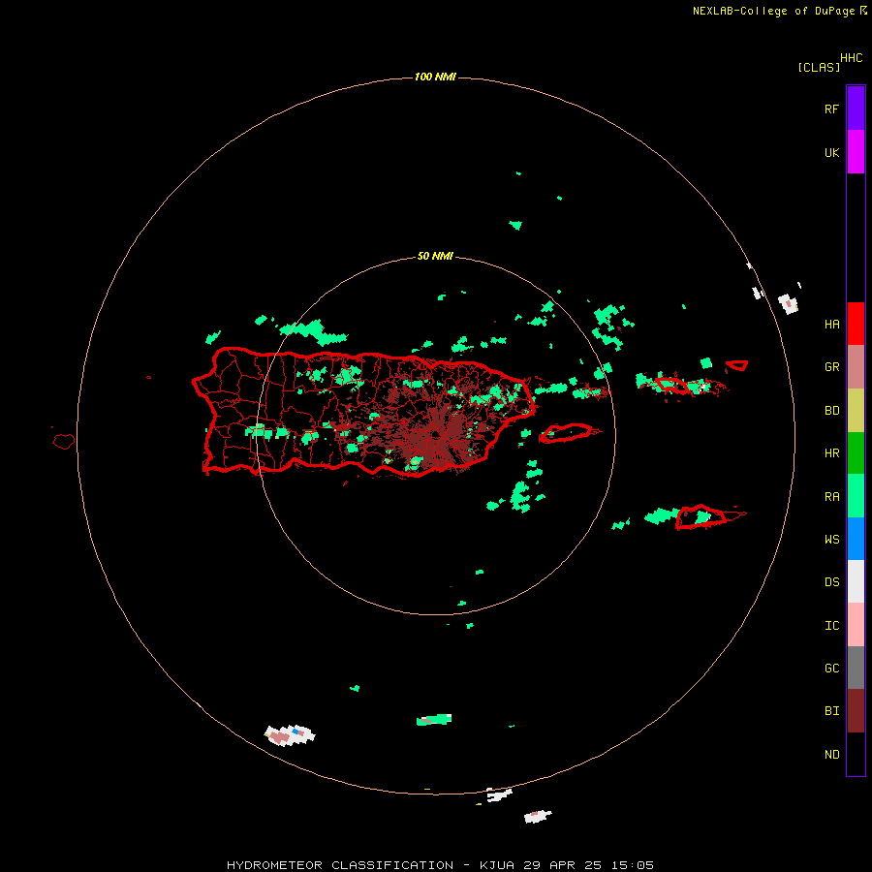Click the WS blue legend swatch
The height and width of the screenshot is (872, 872).
click(856, 539)
